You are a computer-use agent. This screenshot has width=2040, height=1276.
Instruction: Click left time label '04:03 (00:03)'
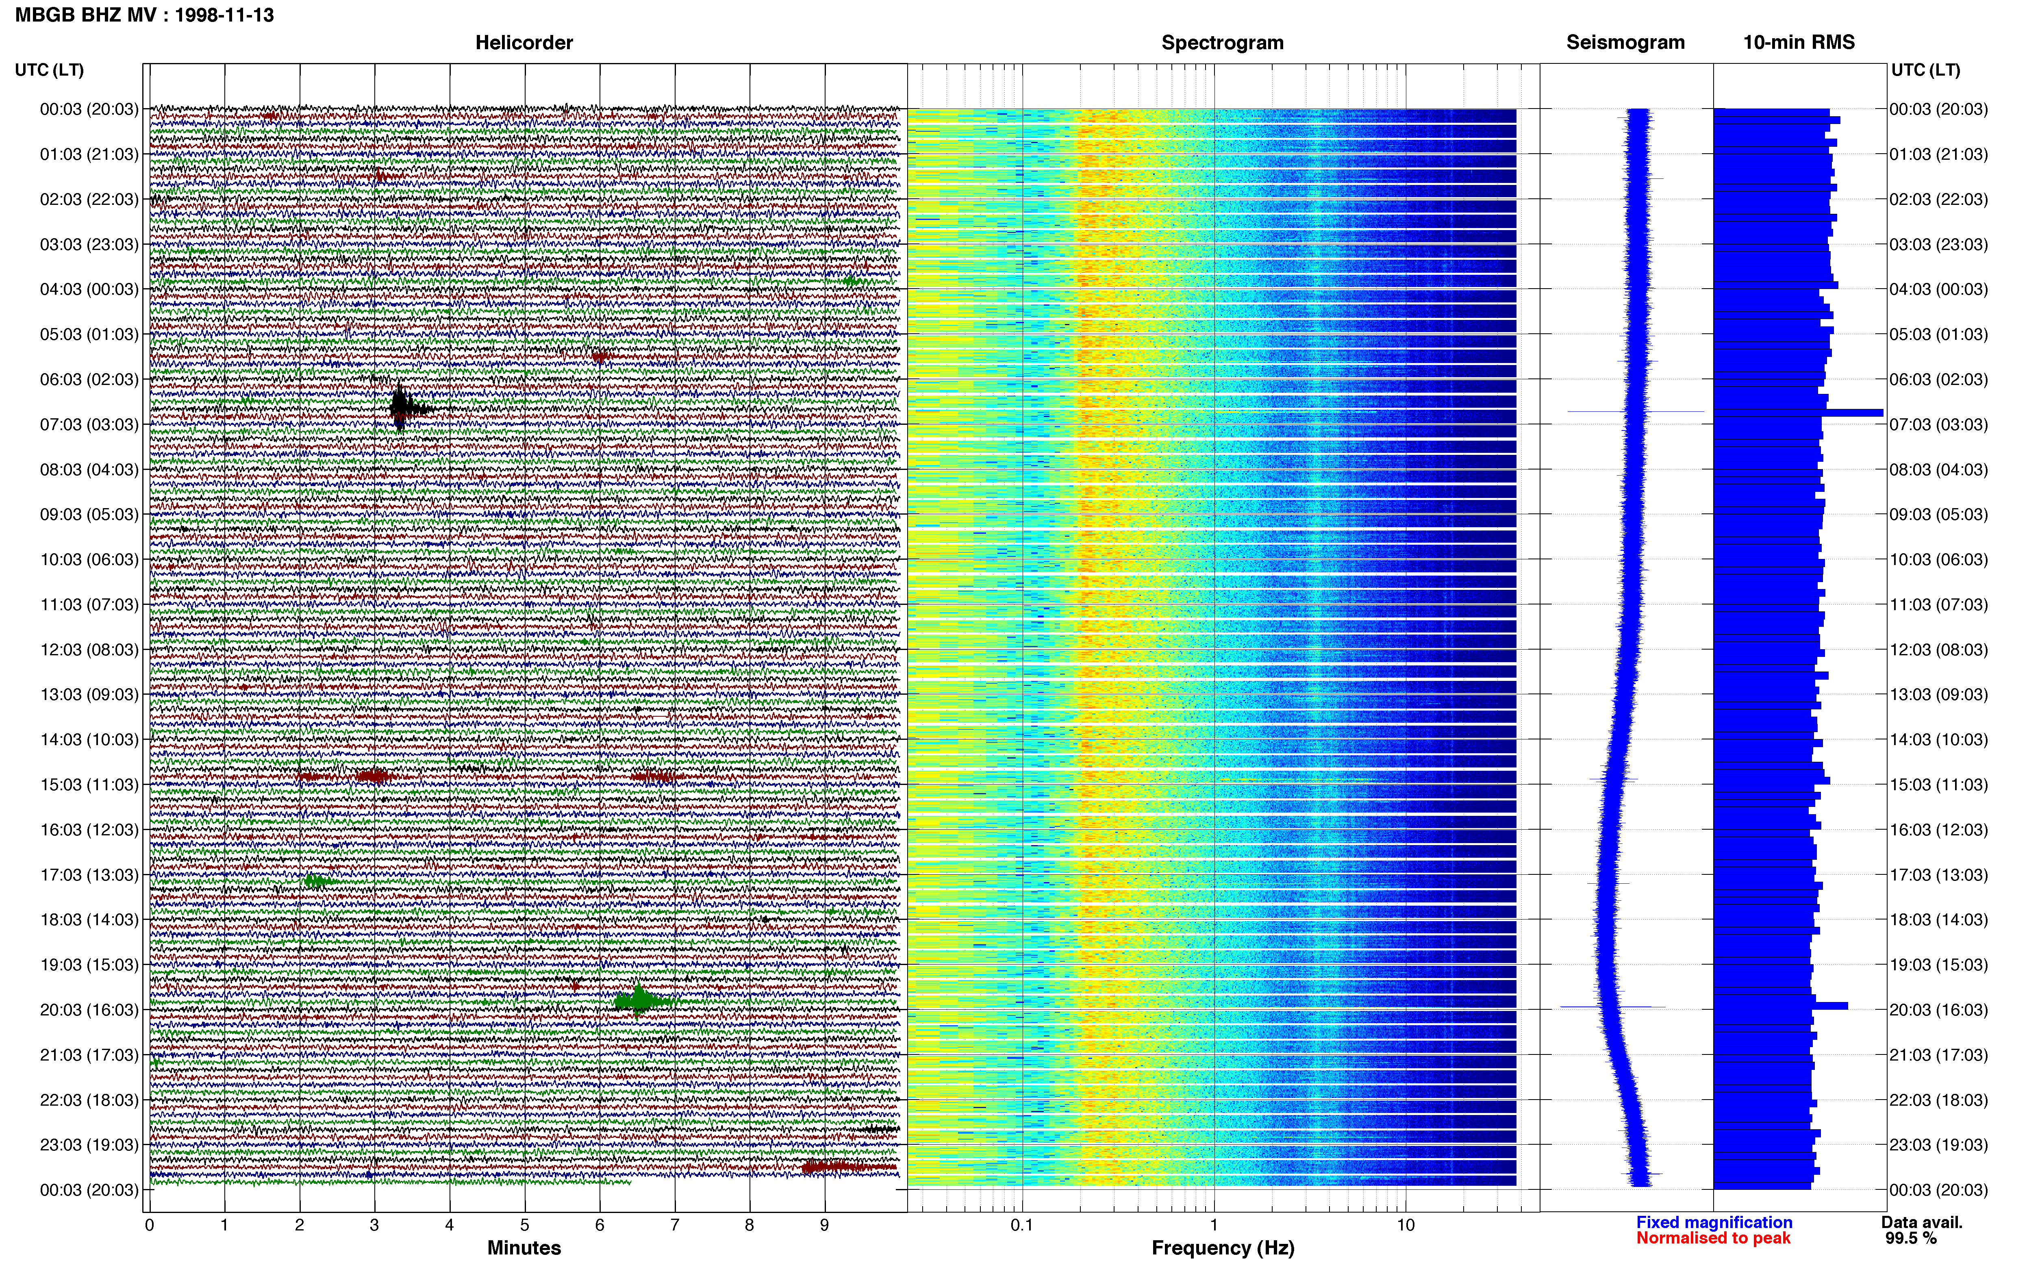(x=89, y=289)
